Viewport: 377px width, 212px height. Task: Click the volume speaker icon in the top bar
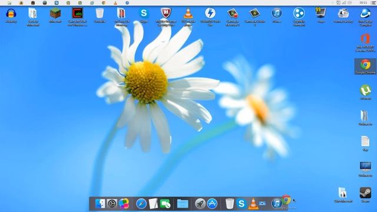[x=350, y=2]
